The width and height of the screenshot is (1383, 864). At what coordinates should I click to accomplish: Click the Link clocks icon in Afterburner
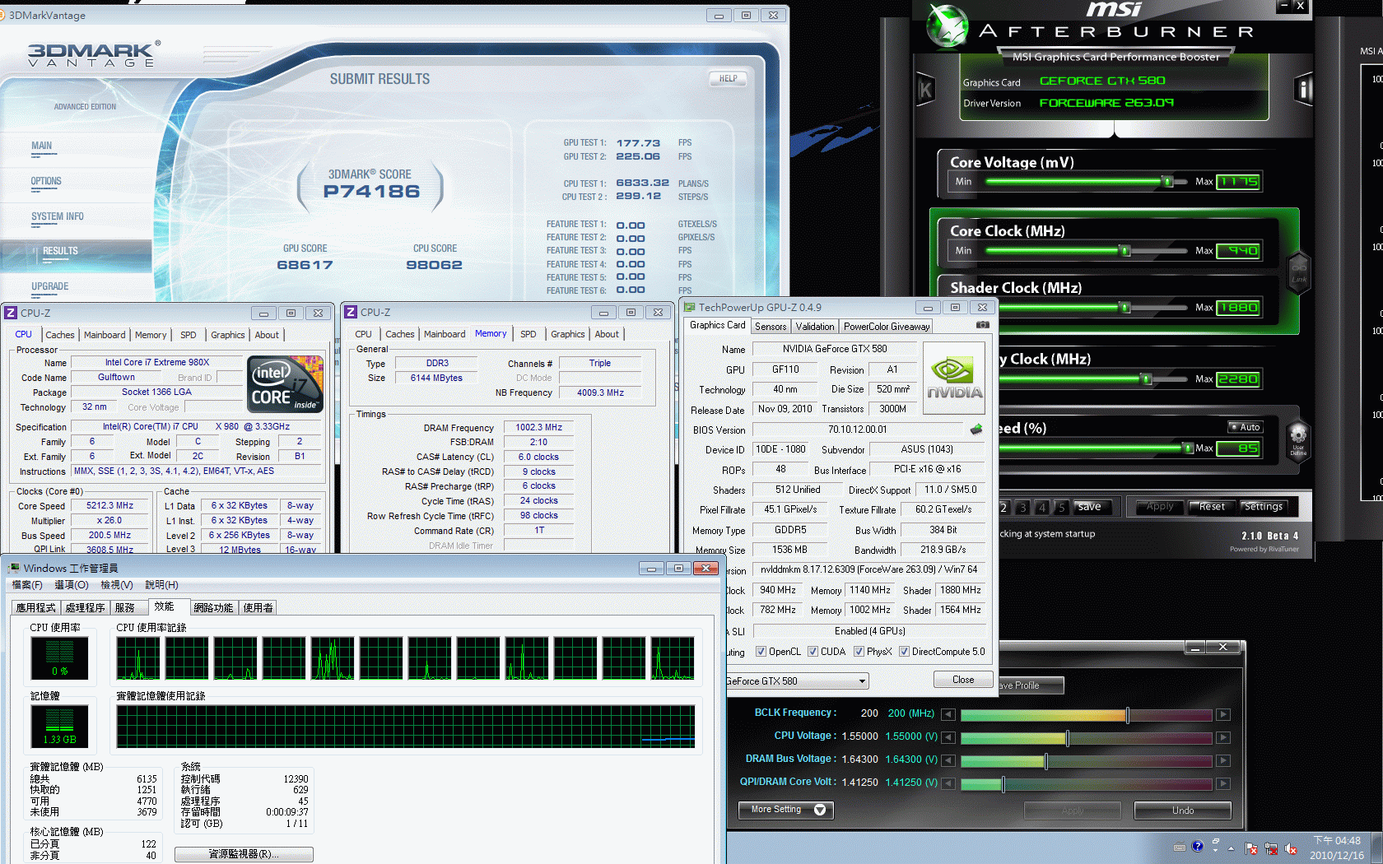[x=1299, y=272]
